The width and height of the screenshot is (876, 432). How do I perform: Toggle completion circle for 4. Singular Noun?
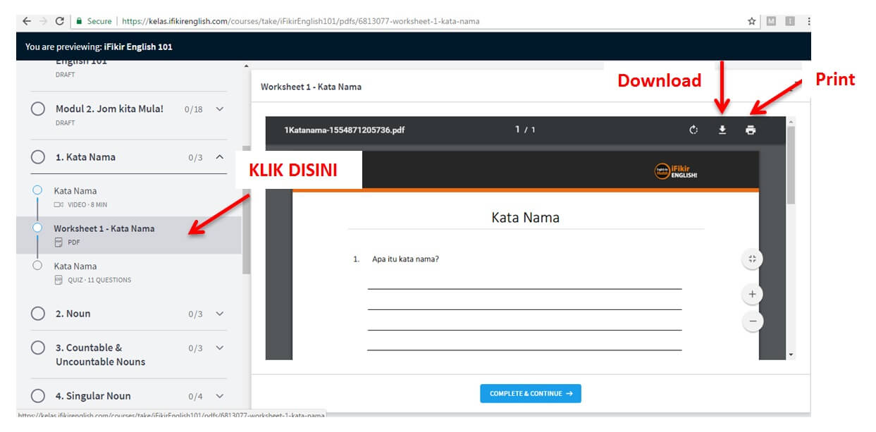(38, 396)
